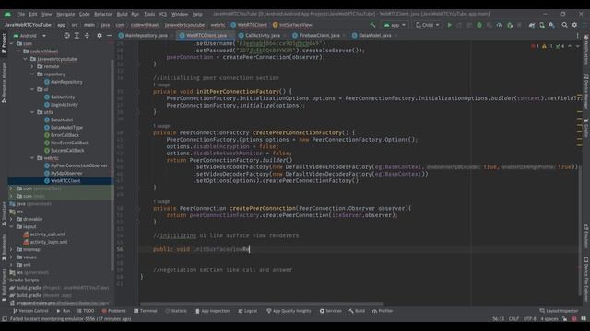This screenshot has width=590, height=331.
Task: Click the Make Project hammer icon
Action: [372, 25]
